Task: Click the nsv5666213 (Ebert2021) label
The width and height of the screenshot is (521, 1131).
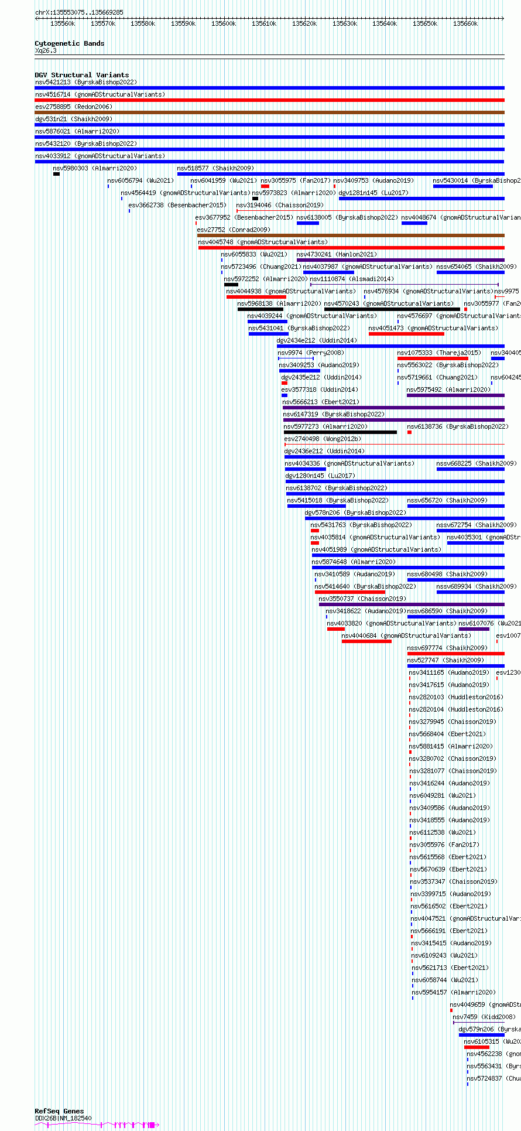Action: (x=321, y=402)
